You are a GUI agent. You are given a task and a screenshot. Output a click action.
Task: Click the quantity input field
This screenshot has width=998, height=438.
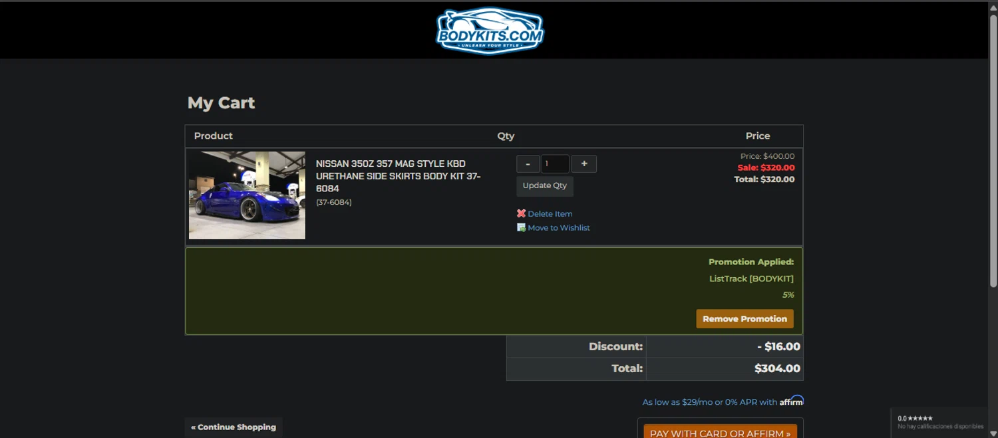click(555, 164)
